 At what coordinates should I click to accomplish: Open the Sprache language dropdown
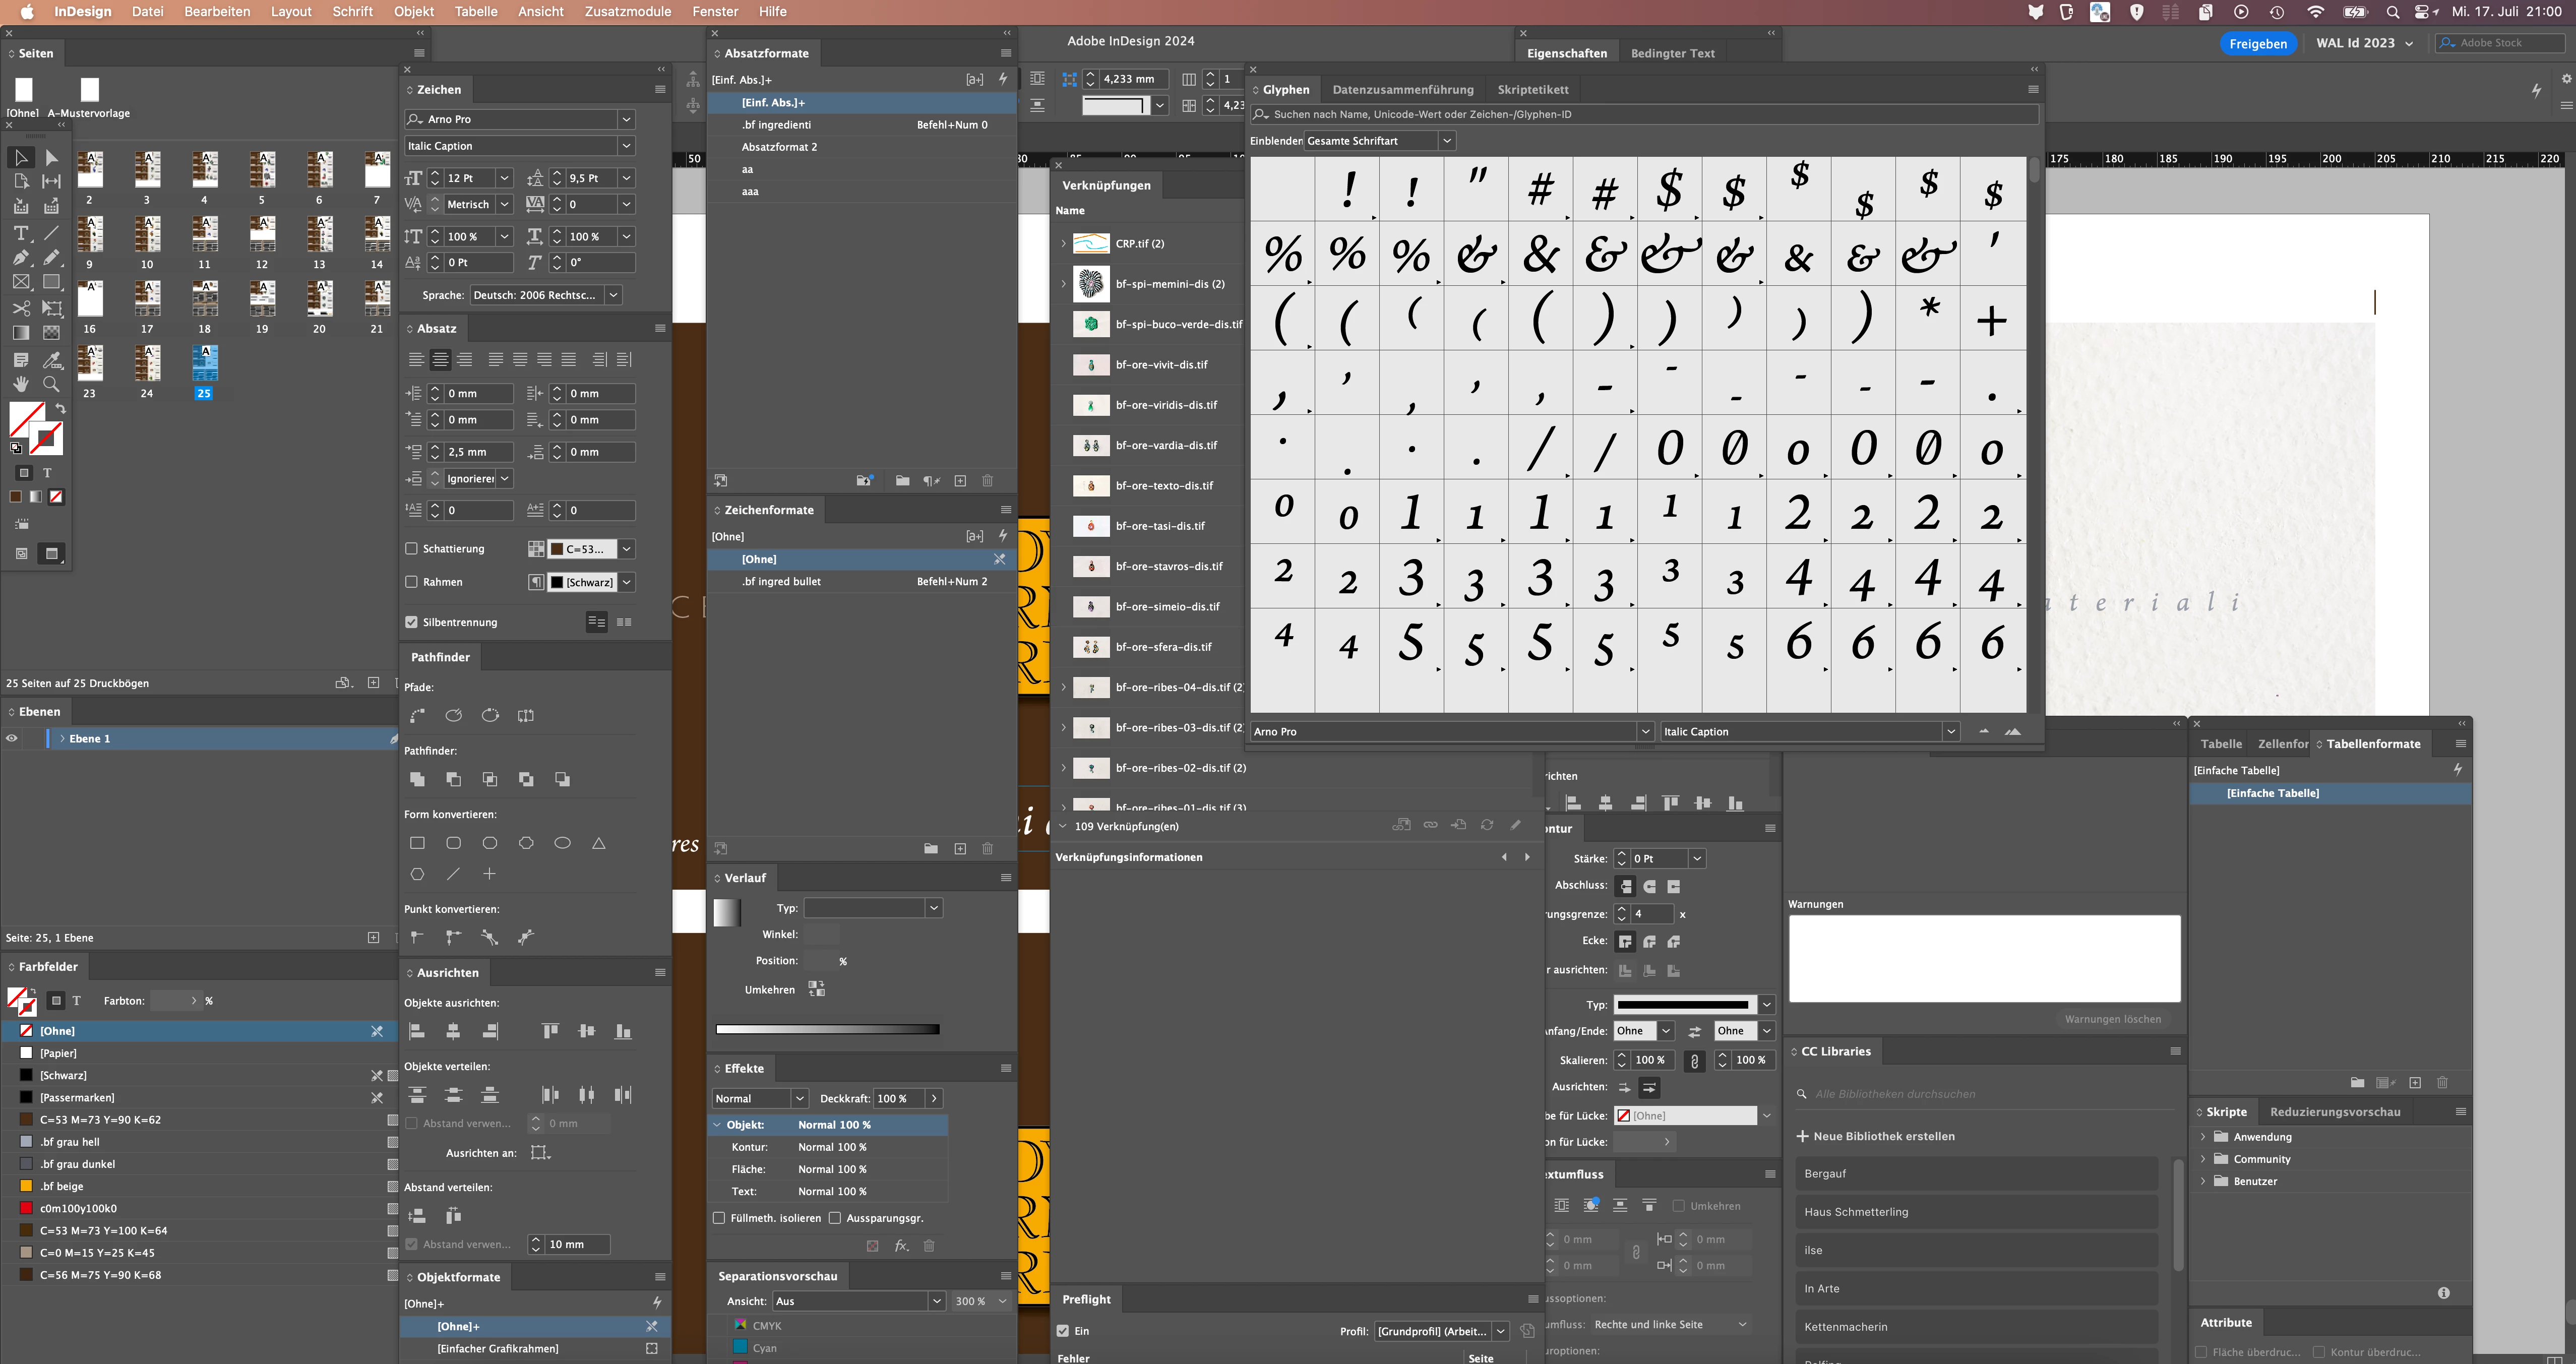(x=613, y=295)
